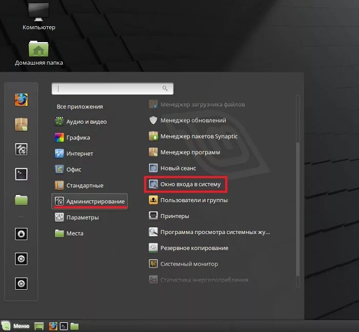Click the Logout button in sidebar
Screen dimensions: 359x332
click(x=22, y=259)
